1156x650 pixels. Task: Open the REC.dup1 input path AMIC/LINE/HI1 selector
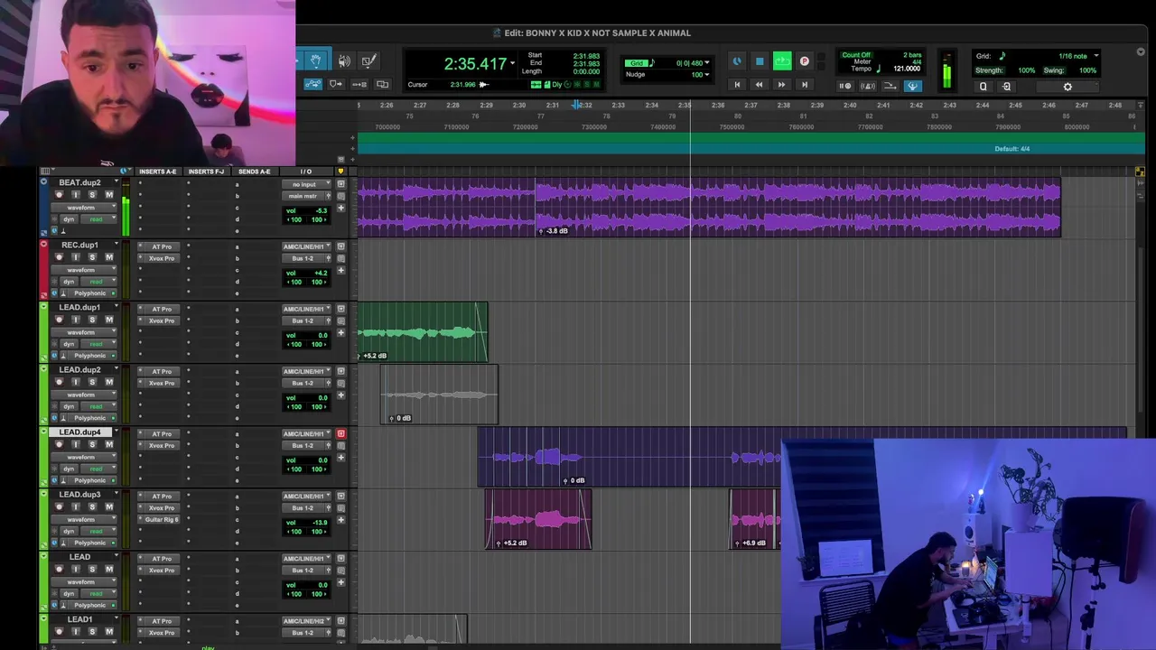coord(306,246)
